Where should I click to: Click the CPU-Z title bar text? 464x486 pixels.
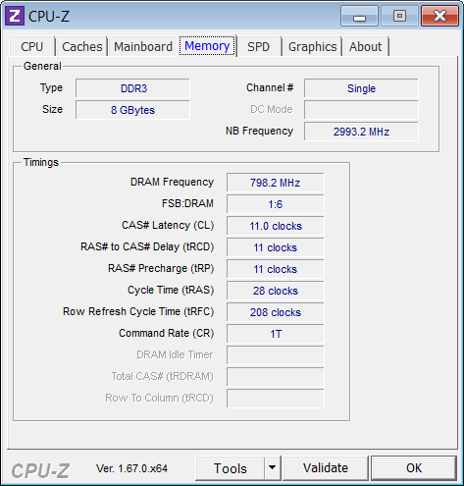click(x=49, y=17)
